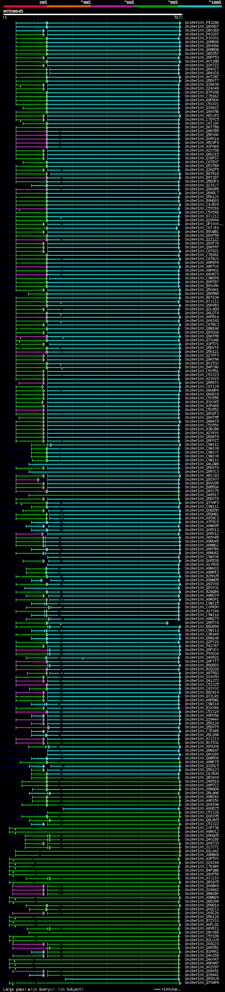Select hit label UniRef100_Q9M7B5
The height and width of the screenshot is (992, 225).
(202, 131)
